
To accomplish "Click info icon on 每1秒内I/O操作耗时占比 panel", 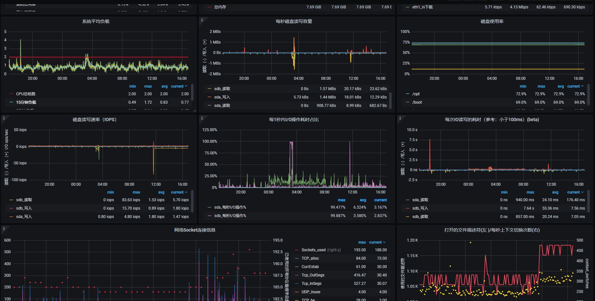I will pos(202,118).
